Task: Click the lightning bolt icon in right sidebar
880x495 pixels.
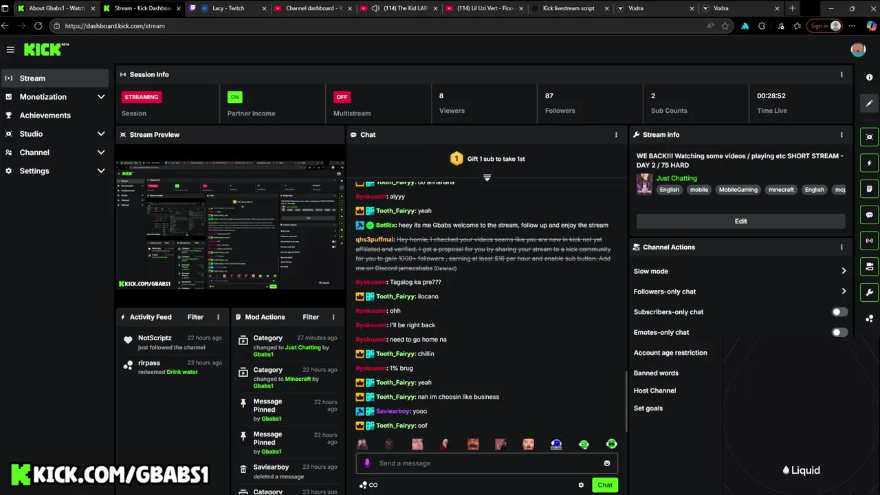Action: 870,163
